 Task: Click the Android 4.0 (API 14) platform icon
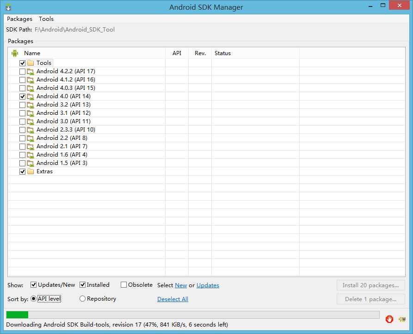coord(31,96)
